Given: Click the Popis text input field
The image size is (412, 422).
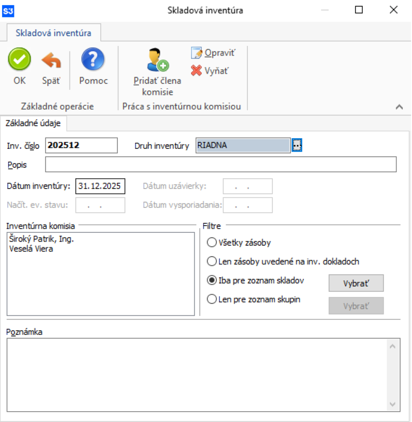Looking at the screenshot, I should [220, 164].
